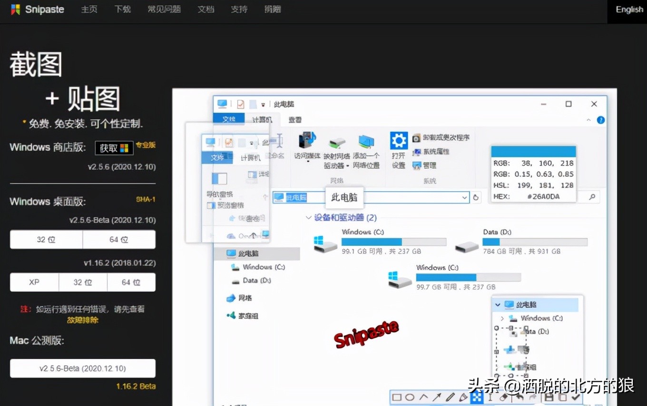This screenshot has width=647, height=406.
Task: Download the v1.16.2 XP build
Action: [x=34, y=282]
